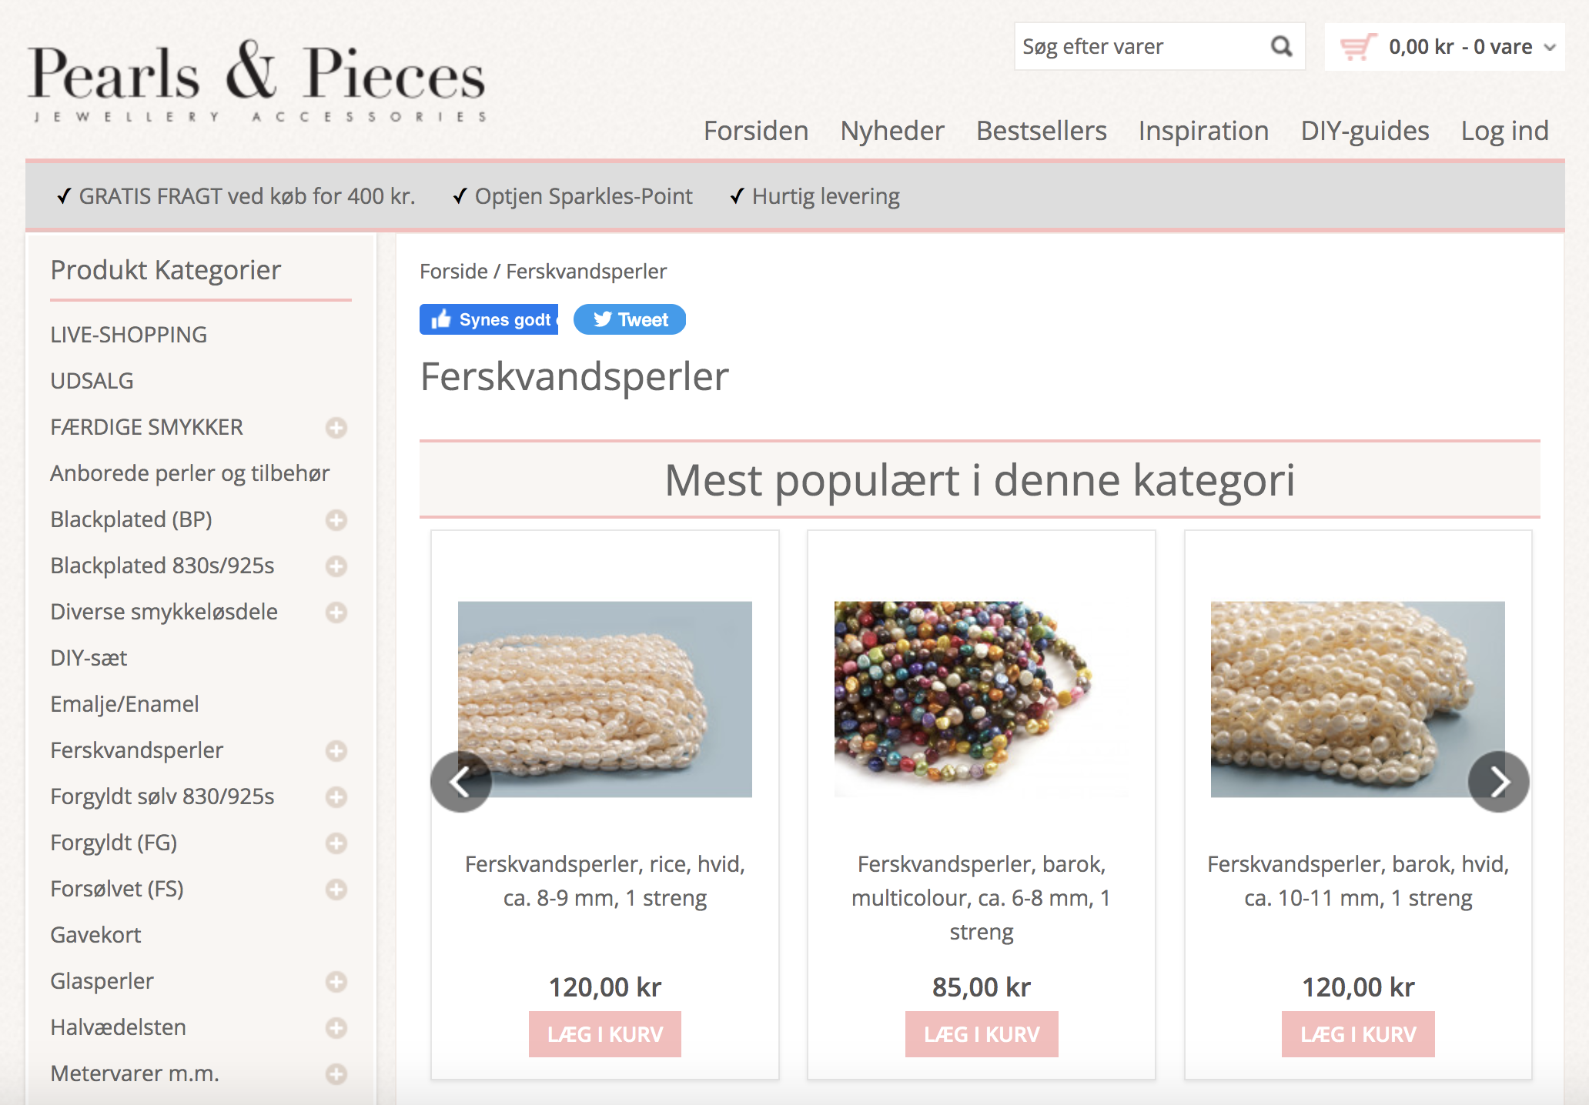The width and height of the screenshot is (1589, 1105).
Task: Open the Bestsellers menu item
Action: [x=1041, y=131]
